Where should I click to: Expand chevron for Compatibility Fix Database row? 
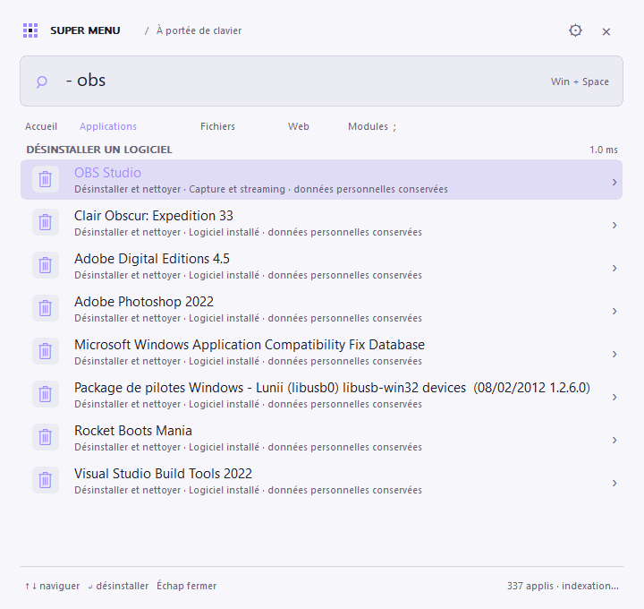pos(614,354)
